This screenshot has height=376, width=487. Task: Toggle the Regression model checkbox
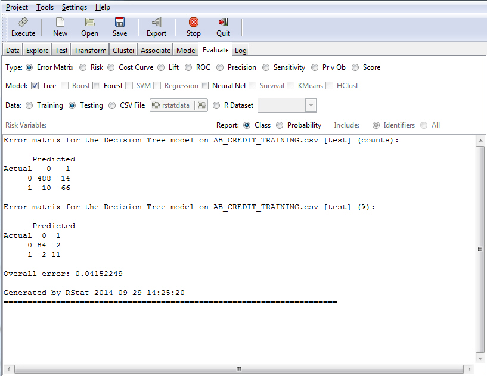[x=157, y=86]
